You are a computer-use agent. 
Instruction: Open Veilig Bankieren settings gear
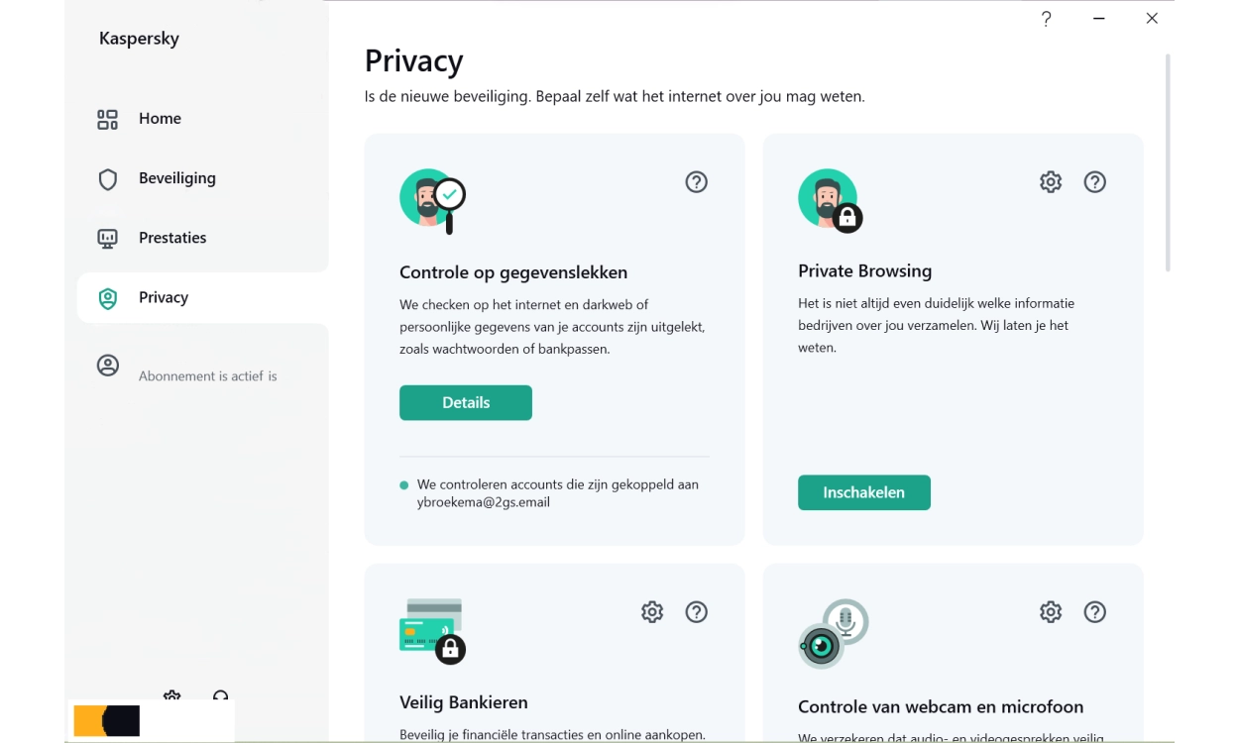[x=652, y=612]
